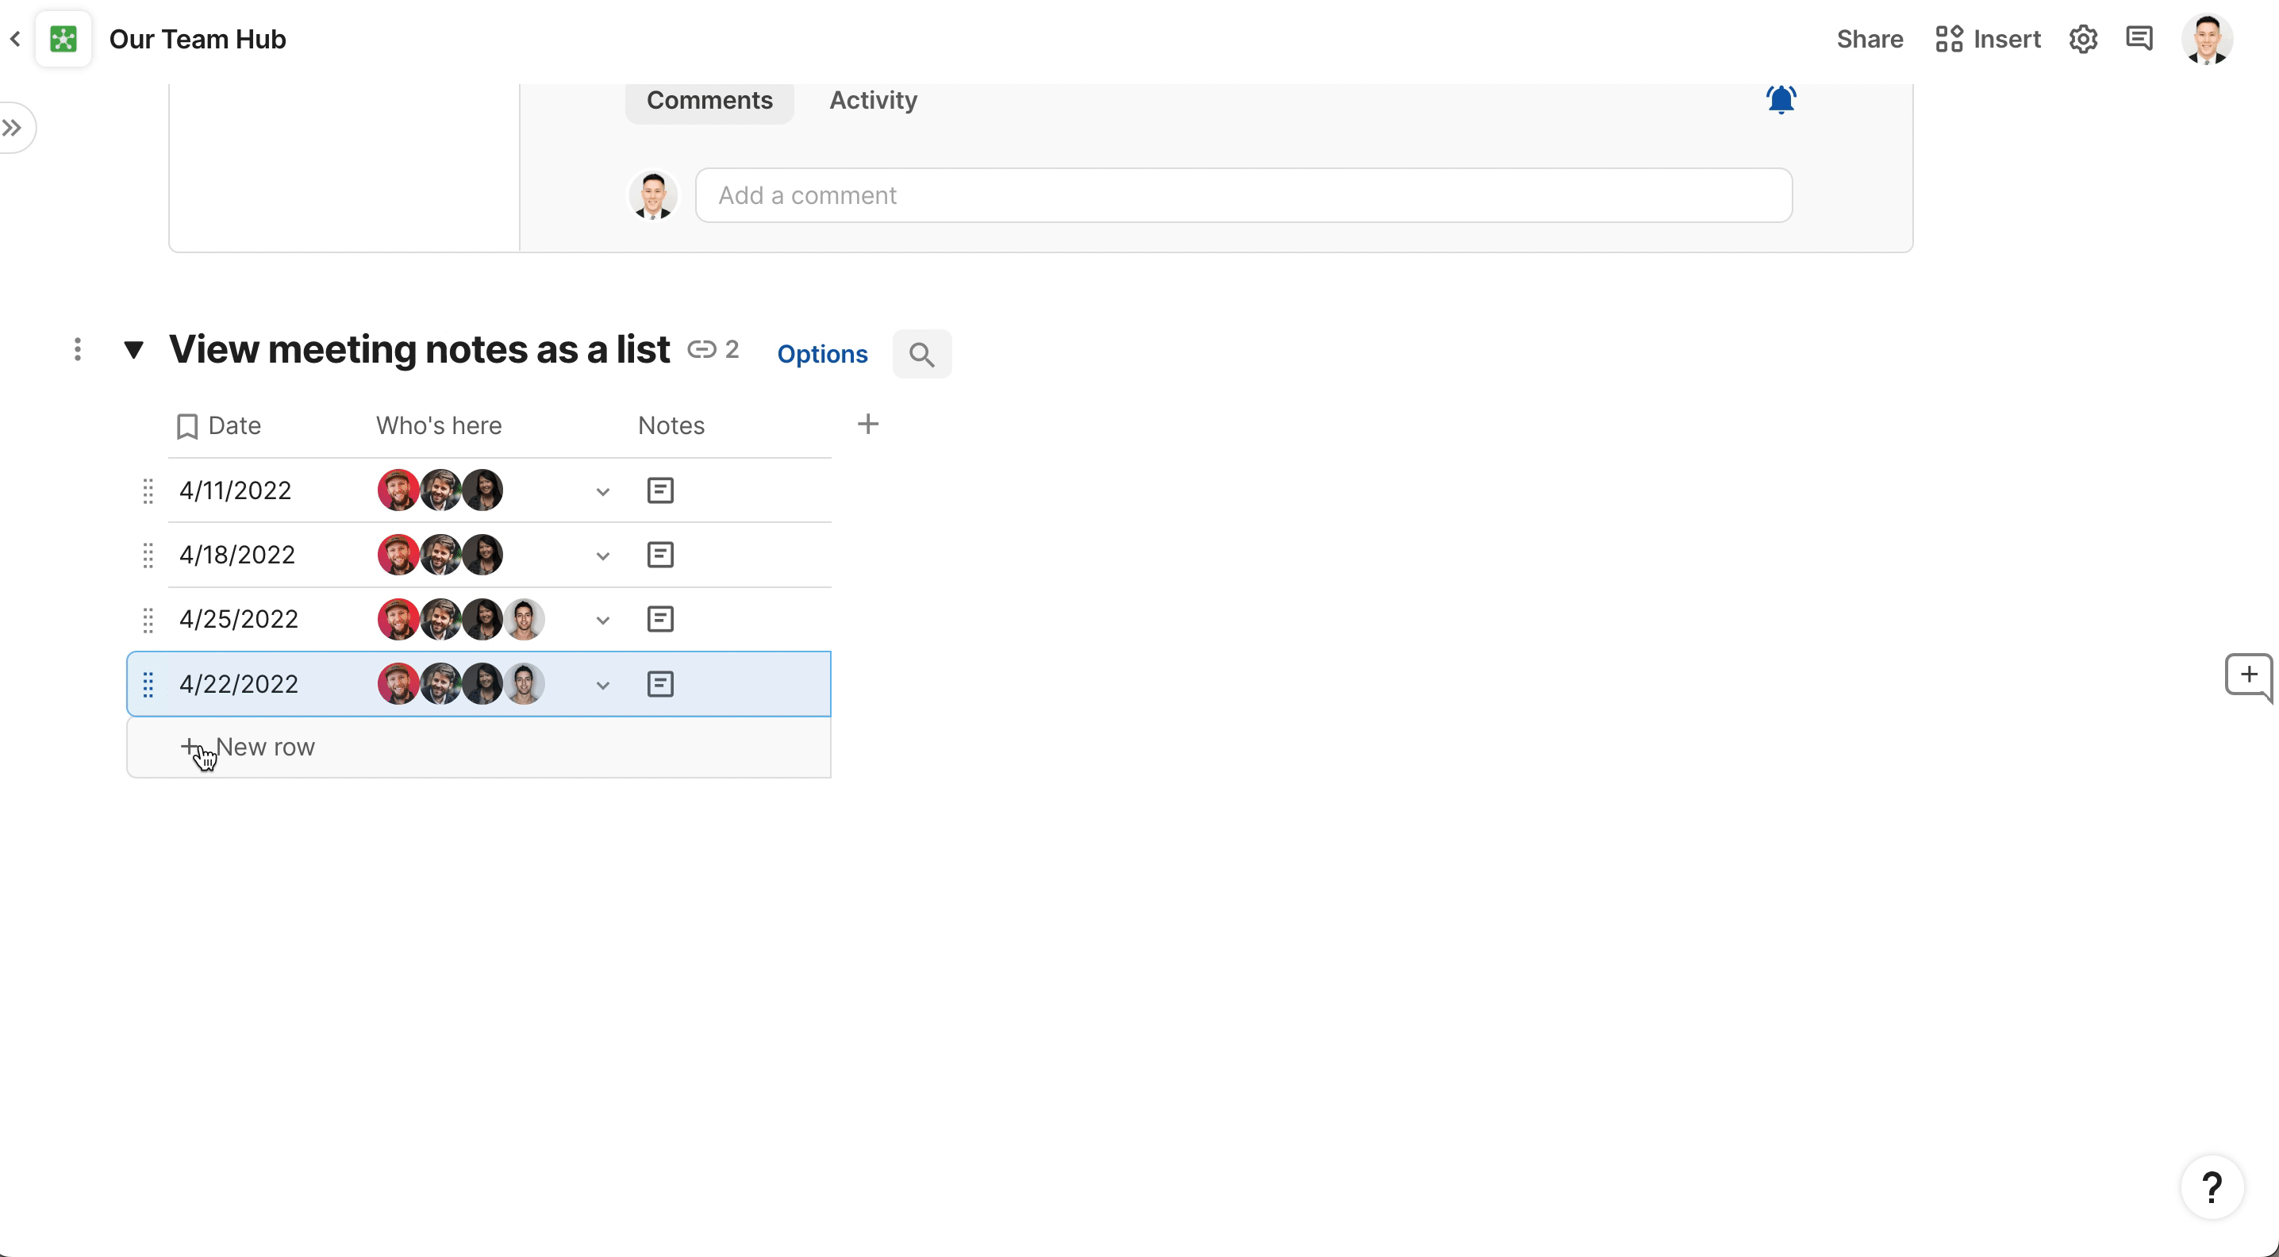Open the green Team Hub doc icon
Screen dimensions: 2279x1257
(x=63, y=39)
